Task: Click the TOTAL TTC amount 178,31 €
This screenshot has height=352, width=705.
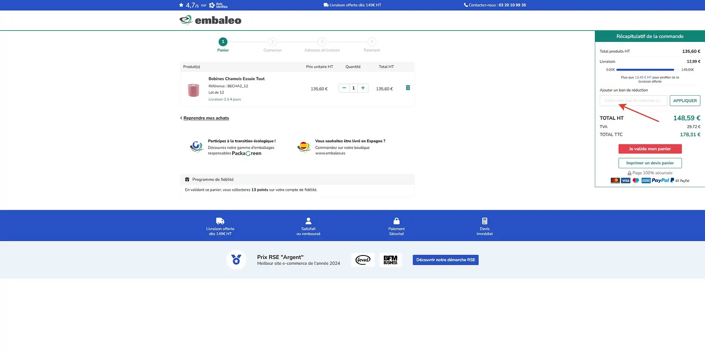Action: [690, 135]
